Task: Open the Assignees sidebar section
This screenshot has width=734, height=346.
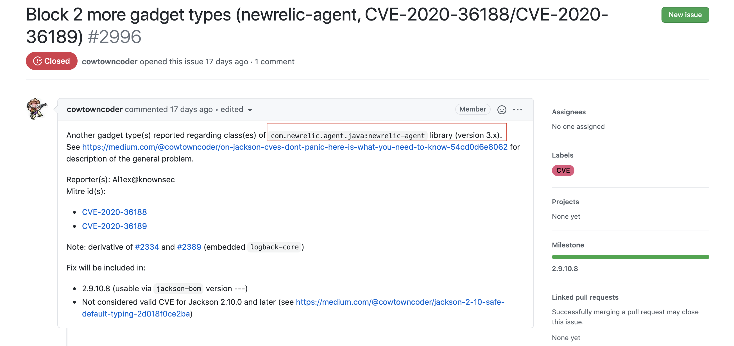Action: [x=568, y=112]
